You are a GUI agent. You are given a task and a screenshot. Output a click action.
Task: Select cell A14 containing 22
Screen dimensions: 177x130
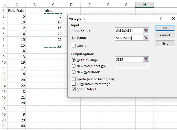pyautogui.click(x=17, y=86)
